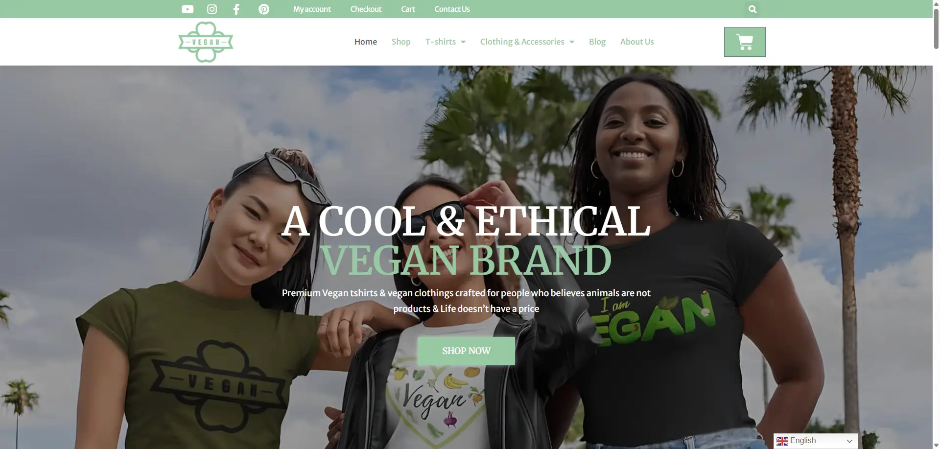Image resolution: width=940 pixels, height=449 pixels.
Task: Open the Contact Us link
Action: [x=452, y=9]
